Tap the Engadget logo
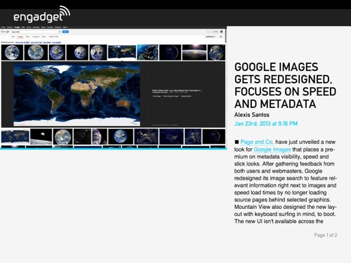Screen dimensions: 351x263 pyautogui.click(x=41, y=15)
